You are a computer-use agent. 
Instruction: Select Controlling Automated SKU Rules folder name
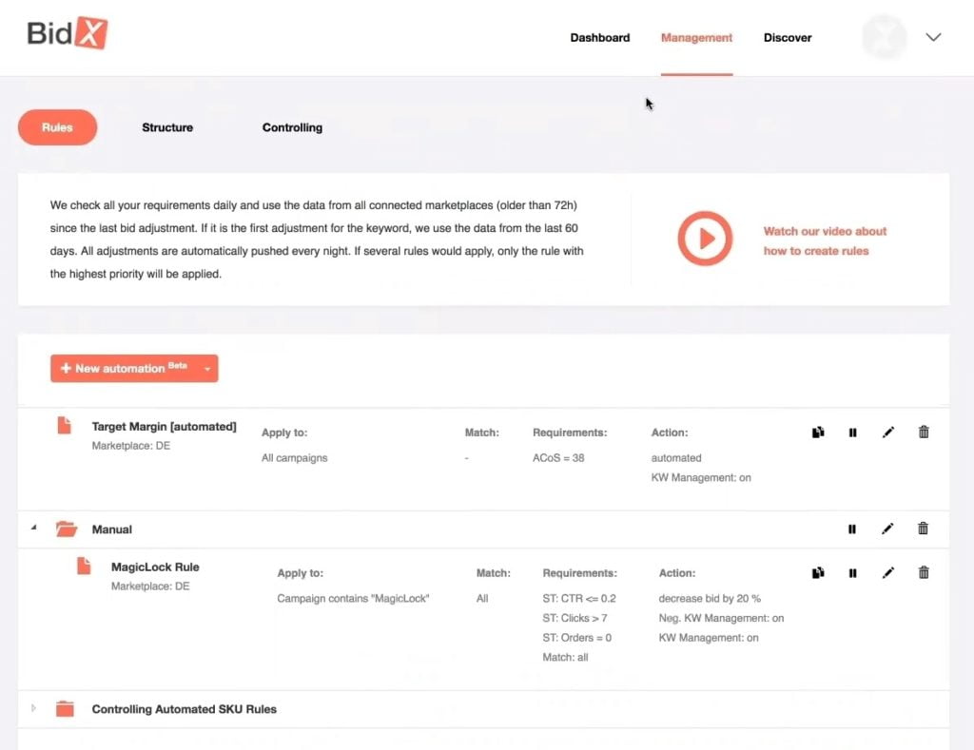click(184, 709)
